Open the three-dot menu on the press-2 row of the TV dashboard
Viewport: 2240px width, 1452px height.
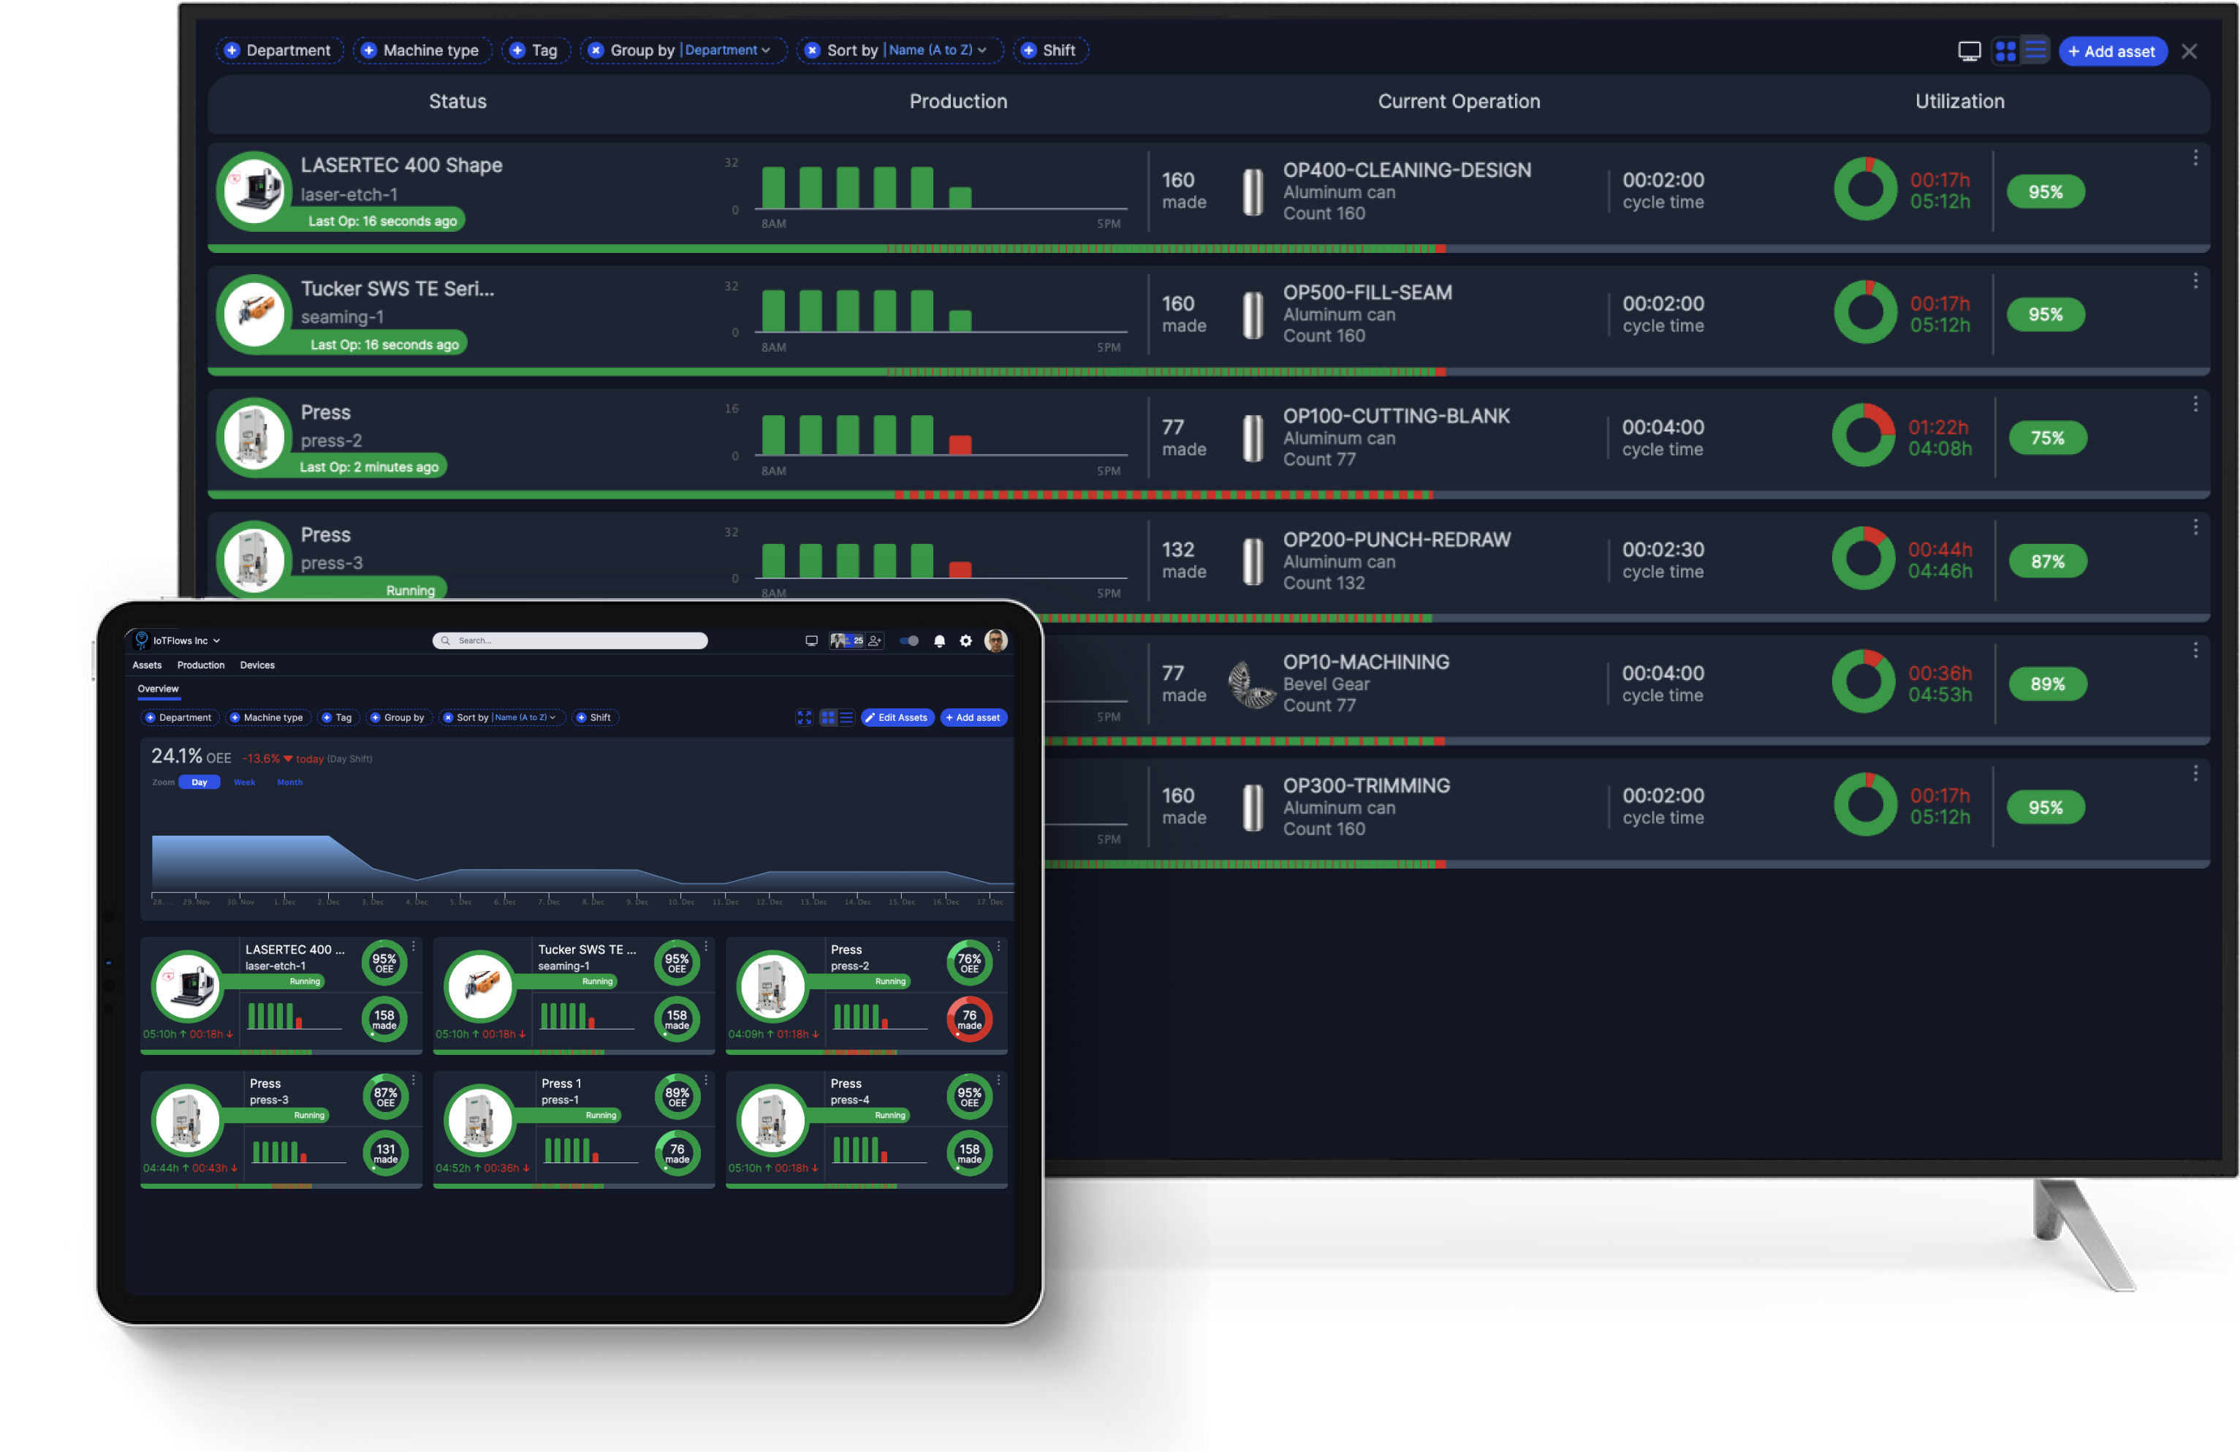point(2195,404)
